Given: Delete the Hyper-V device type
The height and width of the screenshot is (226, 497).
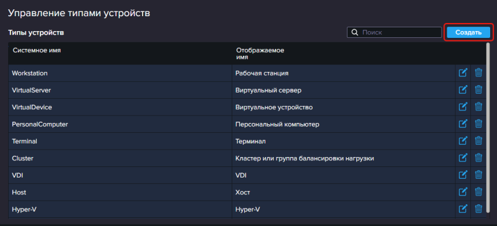Looking at the screenshot, I should point(478,209).
